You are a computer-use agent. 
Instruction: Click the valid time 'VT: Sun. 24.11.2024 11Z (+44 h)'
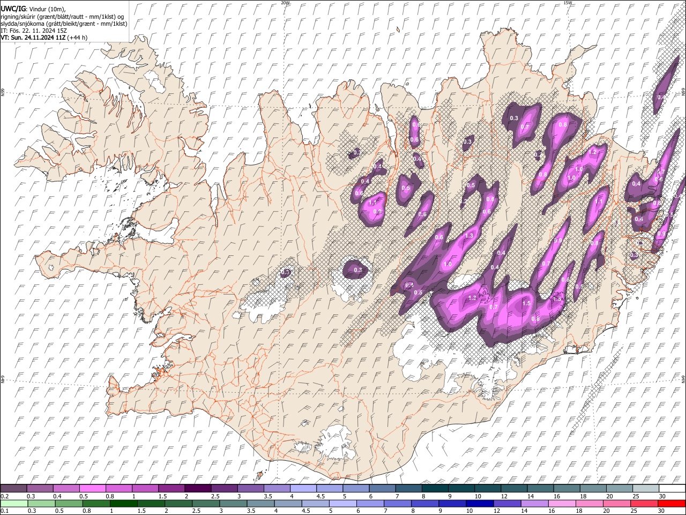[44, 38]
